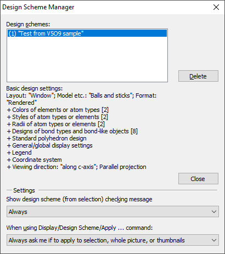The height and width of the screenshot is (254, 225).
Task: Click the "Design schemes:" label
Action: coord(28,24)
